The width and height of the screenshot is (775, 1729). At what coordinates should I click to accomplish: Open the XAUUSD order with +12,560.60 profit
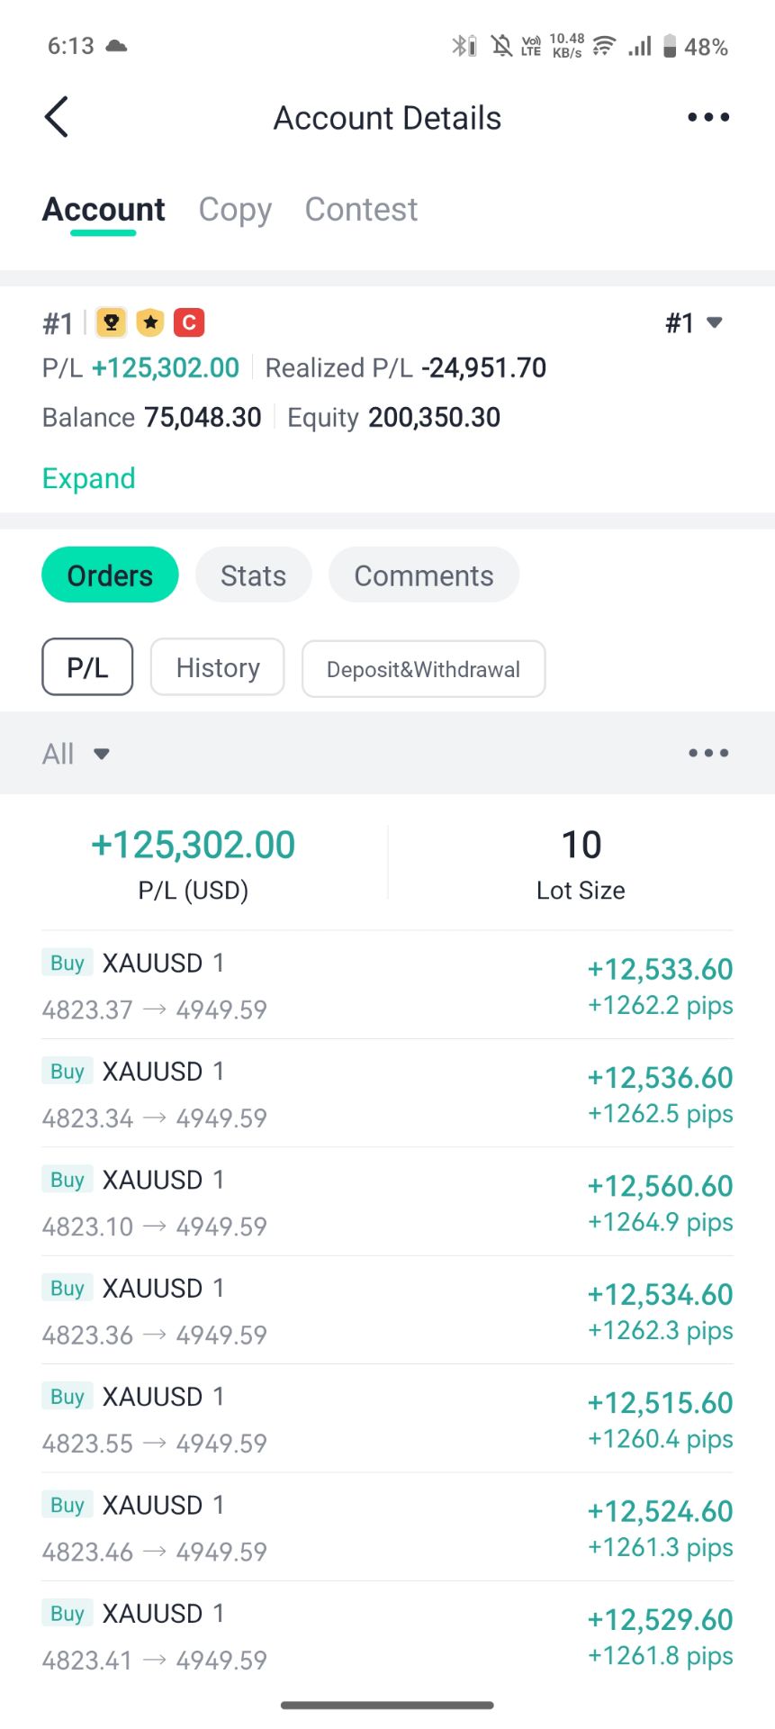point(387,1202)
